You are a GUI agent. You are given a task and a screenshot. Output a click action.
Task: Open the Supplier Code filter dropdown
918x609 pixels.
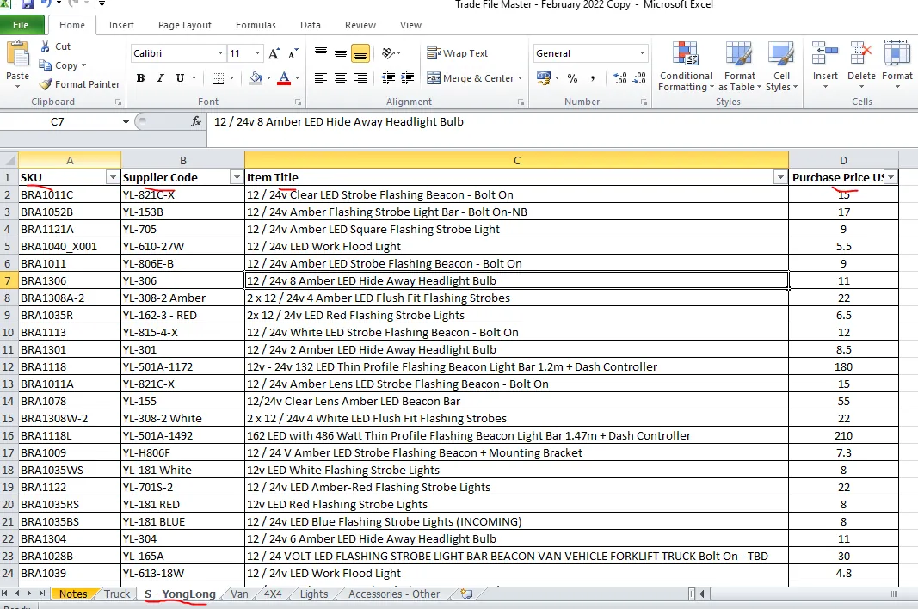click(x=236, y=177)
